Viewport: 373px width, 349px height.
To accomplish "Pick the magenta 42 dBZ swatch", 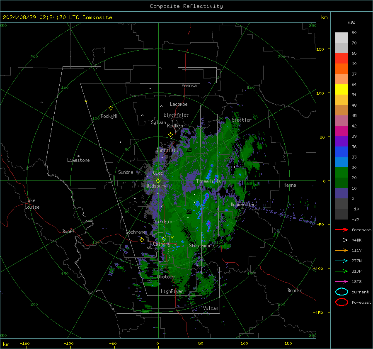I will 342,131.
